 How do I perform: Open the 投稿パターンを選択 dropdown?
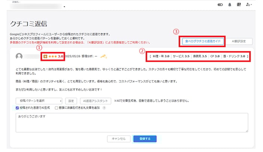pyautogui.click(x=39, y=101)
